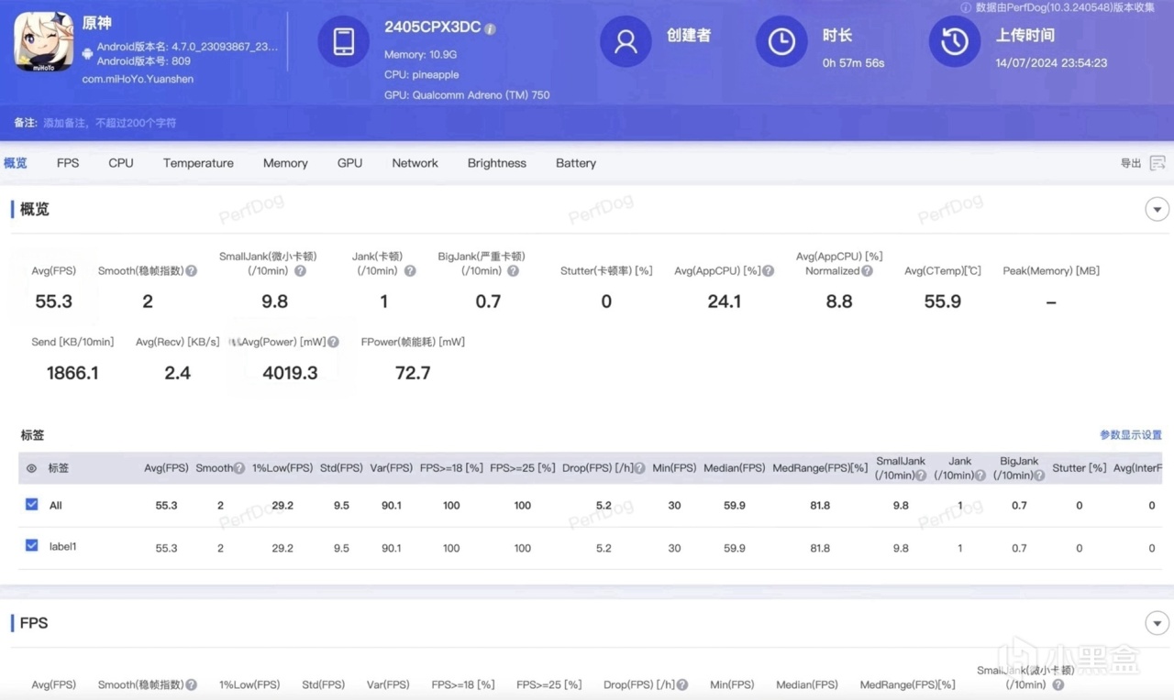Toggle eye visibility icon in table header

pos(31,468)
